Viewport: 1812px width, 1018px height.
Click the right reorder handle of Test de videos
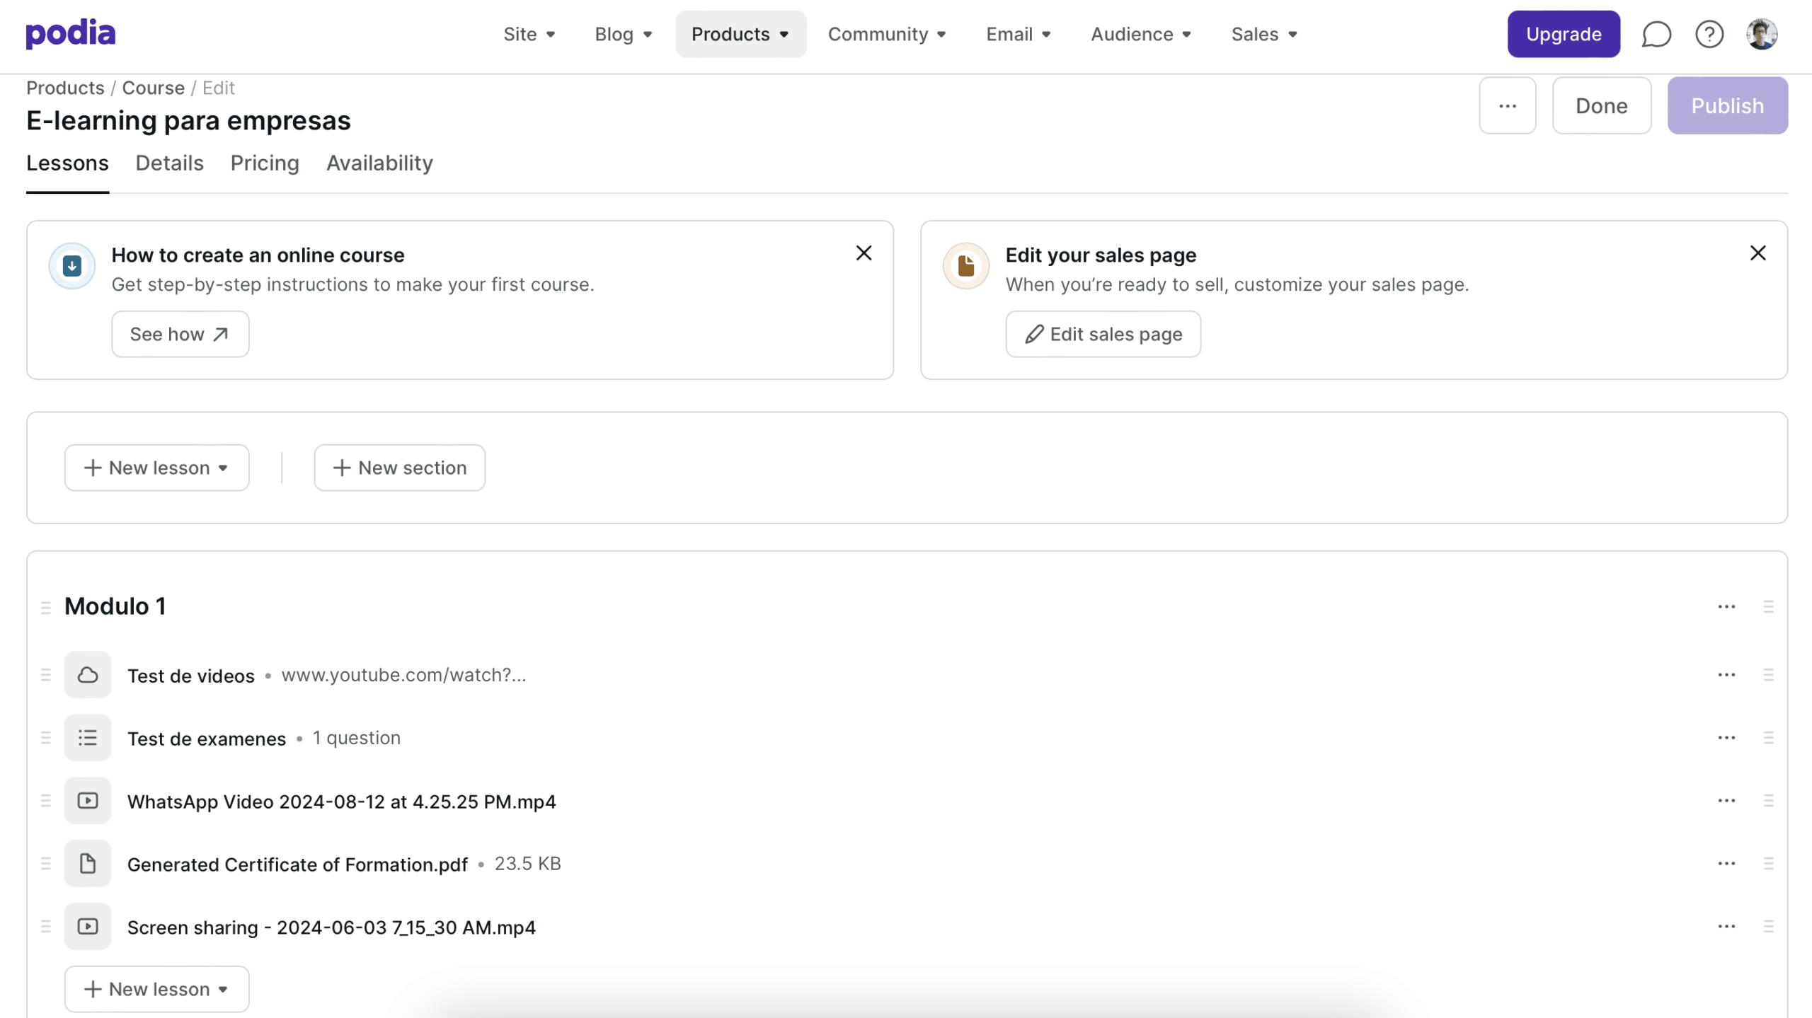pos(1769,675)
